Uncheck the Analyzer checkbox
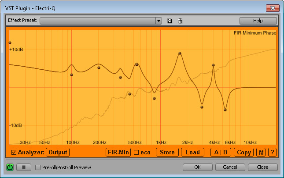 [14, 153]
